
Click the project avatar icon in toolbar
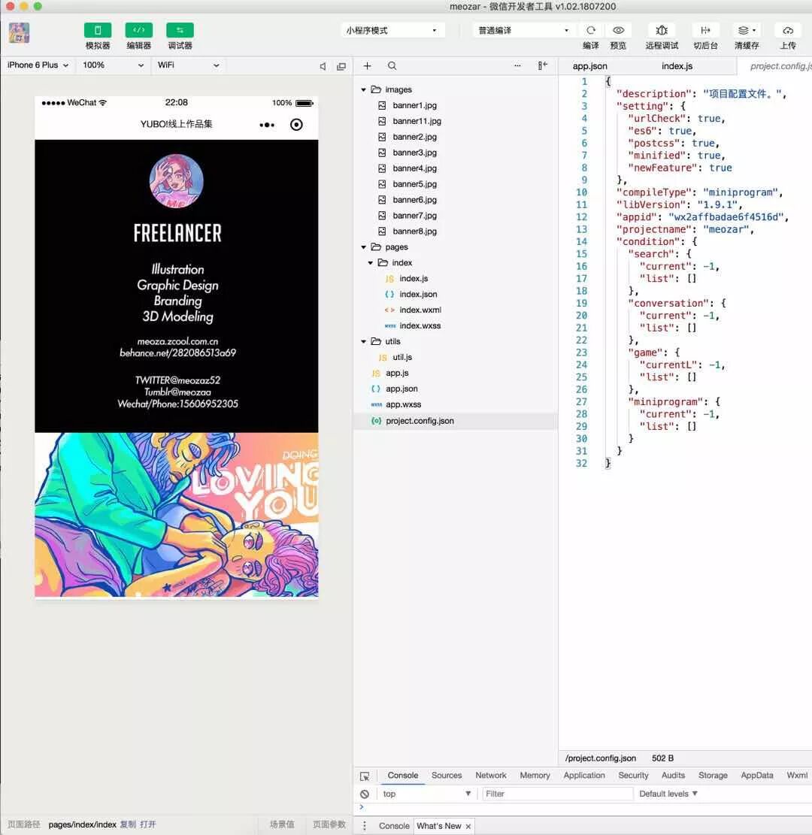20,33
